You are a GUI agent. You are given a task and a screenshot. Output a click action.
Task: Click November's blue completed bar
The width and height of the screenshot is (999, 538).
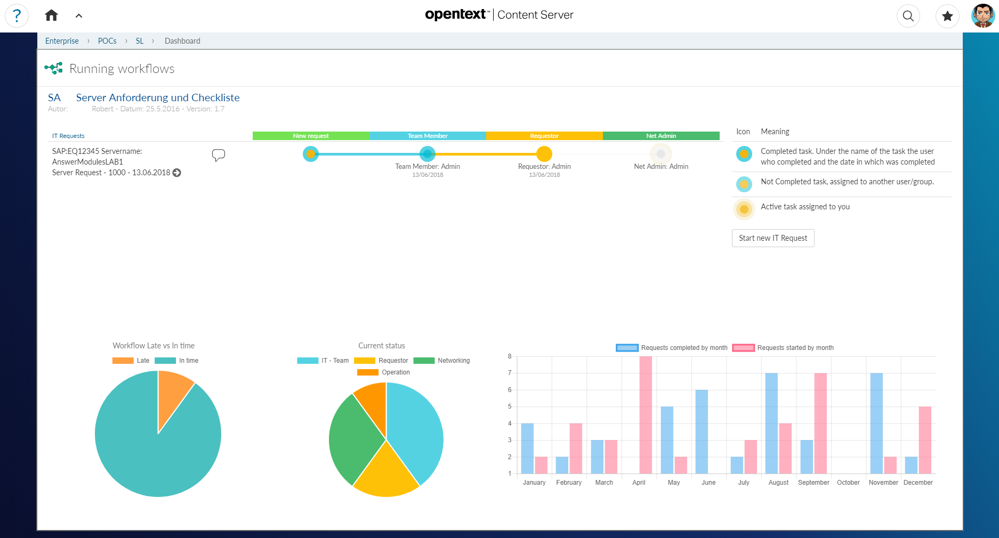tap(876, 423)
